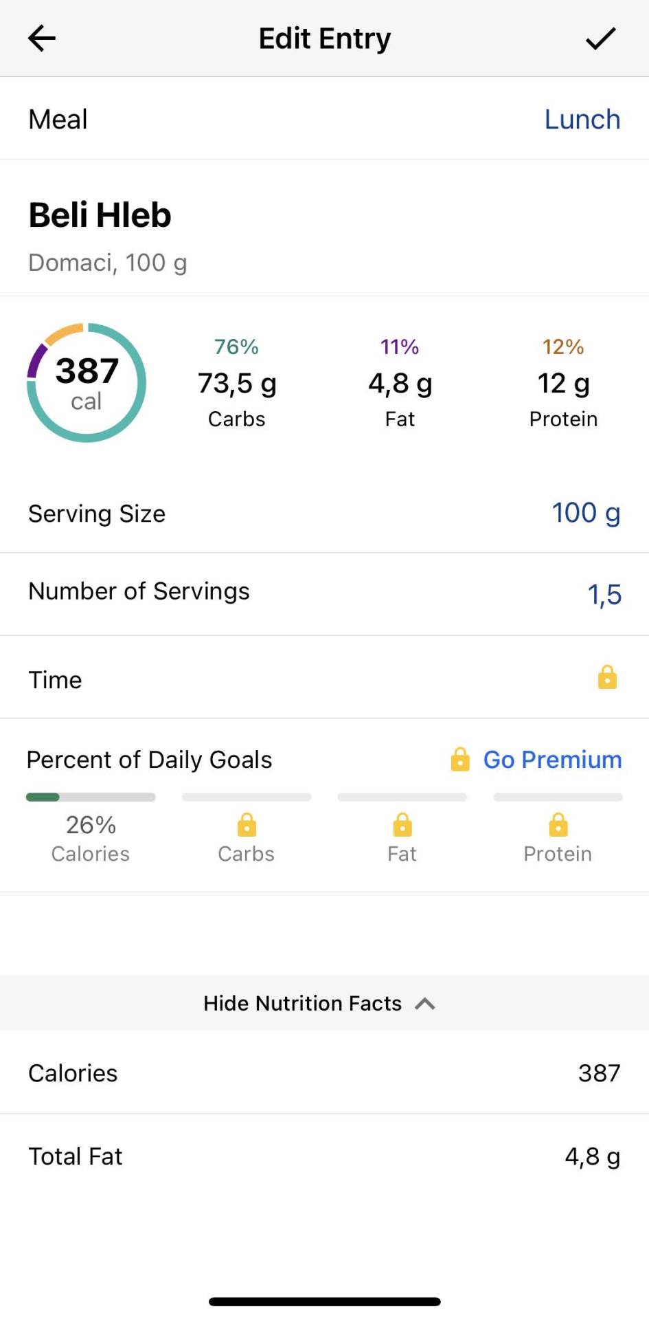
Task: Edit the Number of Servings value
Action: (x=604, y=595)
